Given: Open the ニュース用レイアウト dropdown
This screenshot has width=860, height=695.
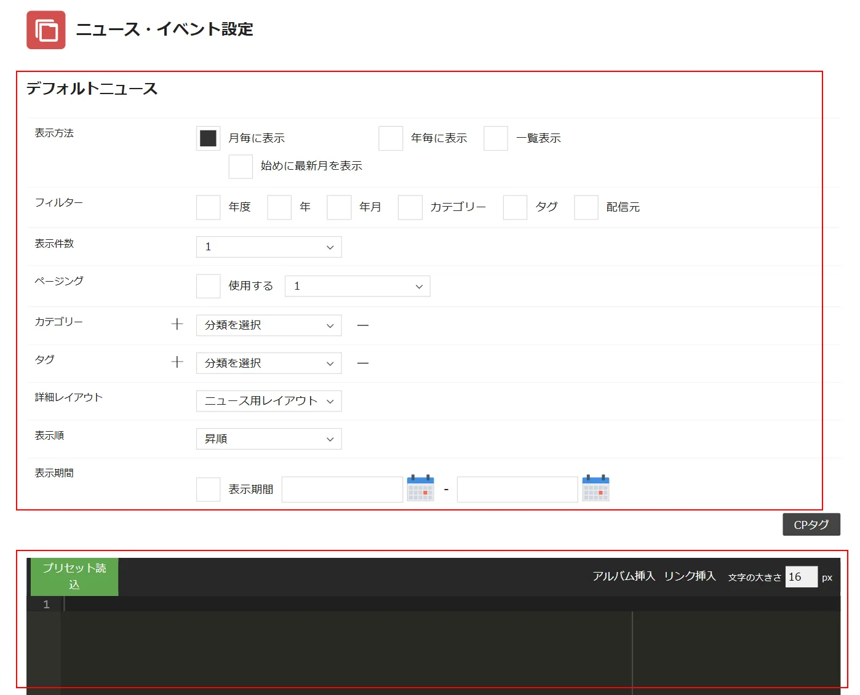Looking at the screenshot, I should [269, 401].
